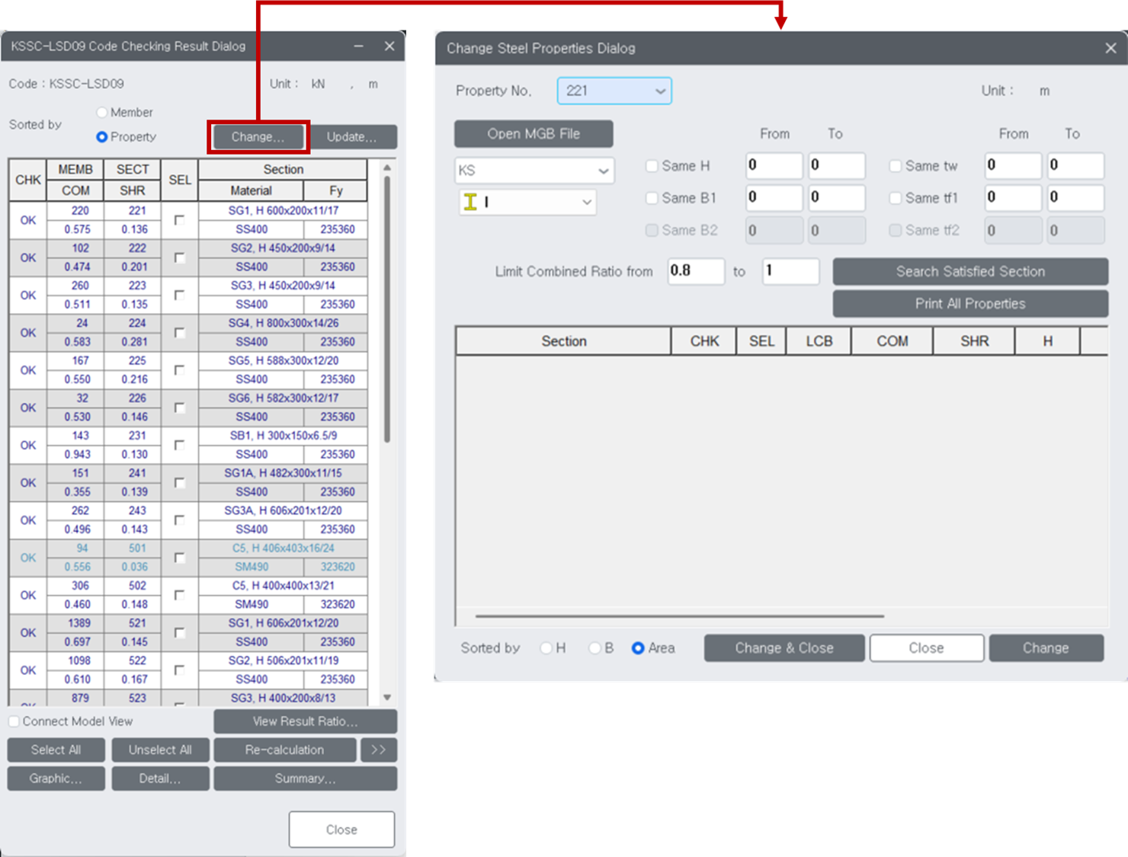This screenshot has width=1128, height=857.
Task: Edit the Limit Combined Ratio from field
Action: click(x=695, y=271)
